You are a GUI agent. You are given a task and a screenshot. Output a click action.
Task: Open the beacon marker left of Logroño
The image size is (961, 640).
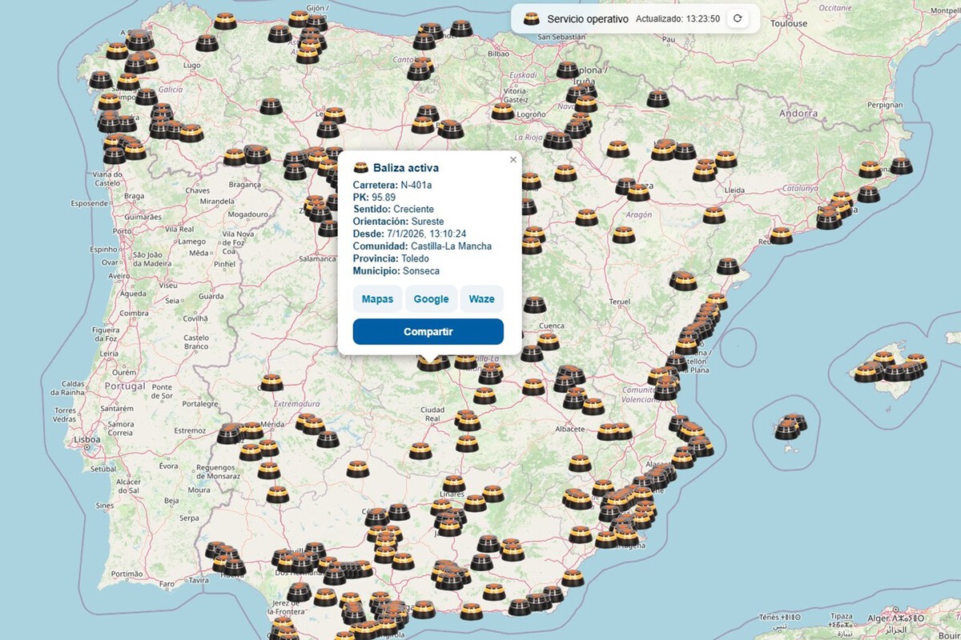click(503, 111)
